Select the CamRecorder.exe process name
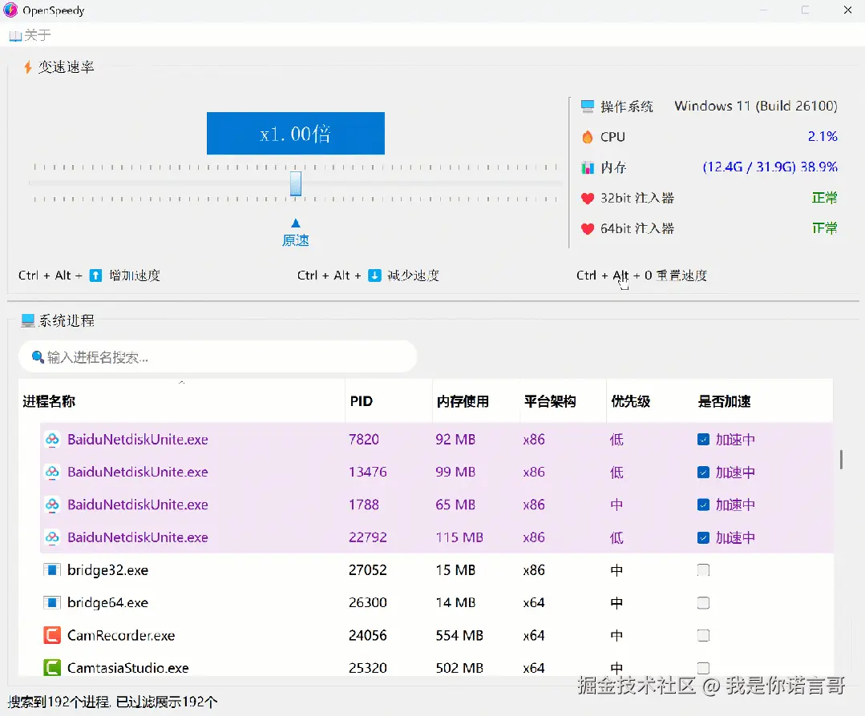This screenshot has width=865, height=716. tap(121, 636)
